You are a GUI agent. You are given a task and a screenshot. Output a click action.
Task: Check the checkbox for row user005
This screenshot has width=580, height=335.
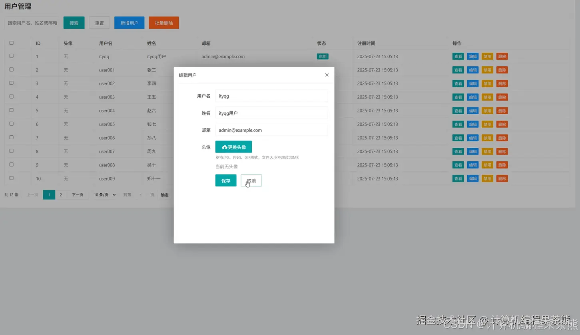12,124
